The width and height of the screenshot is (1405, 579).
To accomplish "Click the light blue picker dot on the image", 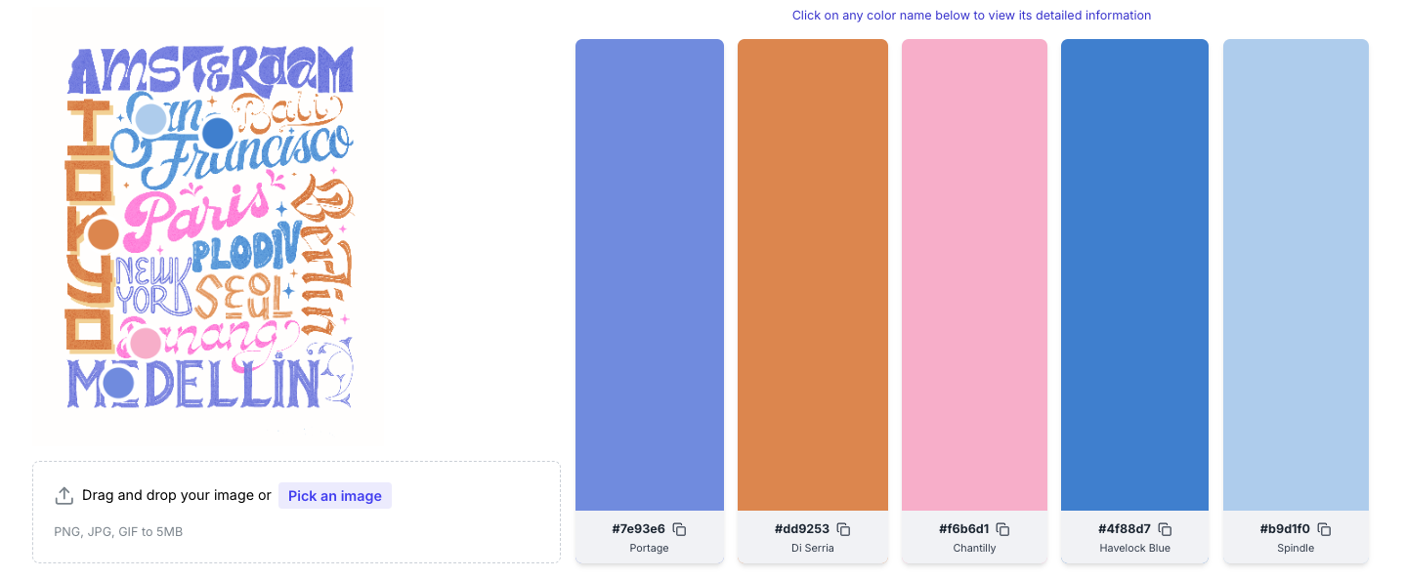I will [150, 119].
